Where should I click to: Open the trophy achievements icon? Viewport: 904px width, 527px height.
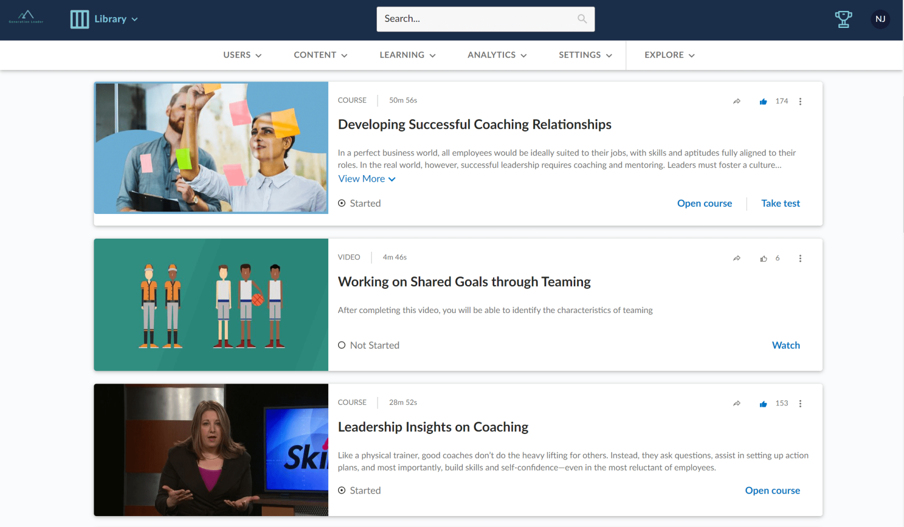pos(843,19)
